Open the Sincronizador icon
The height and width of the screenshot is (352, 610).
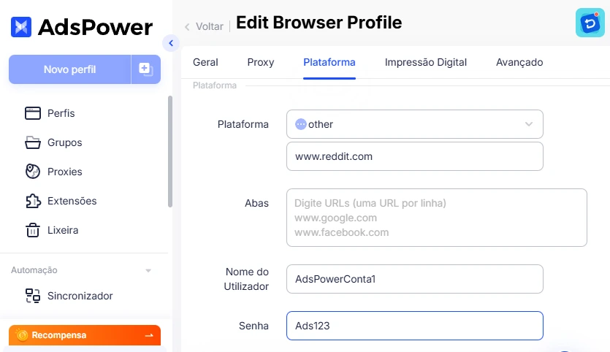point(33,296)
